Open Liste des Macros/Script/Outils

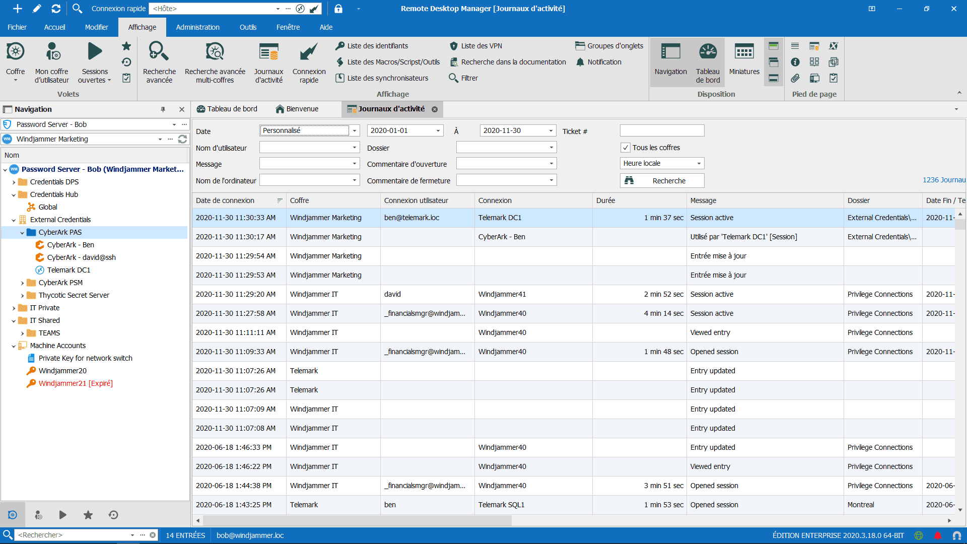pos(388,62)
